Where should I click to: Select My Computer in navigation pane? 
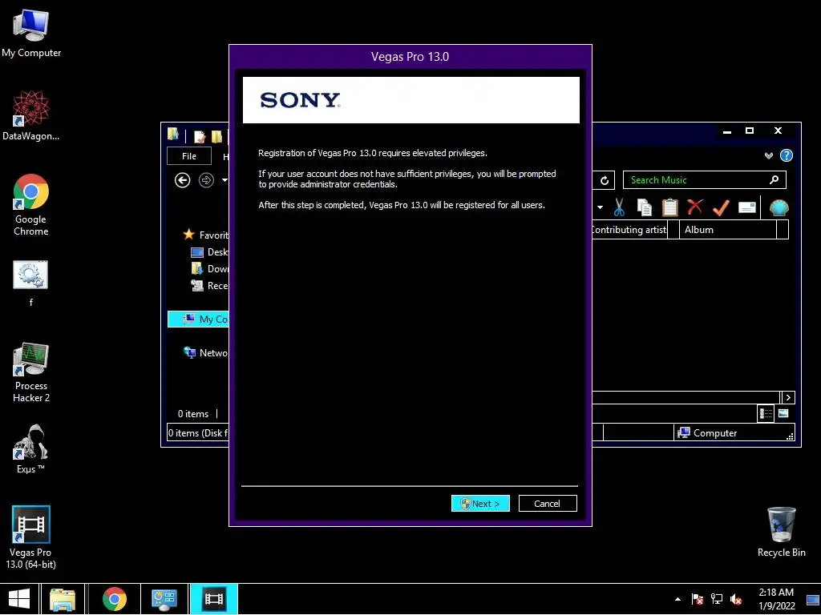(x=198, y=319)
